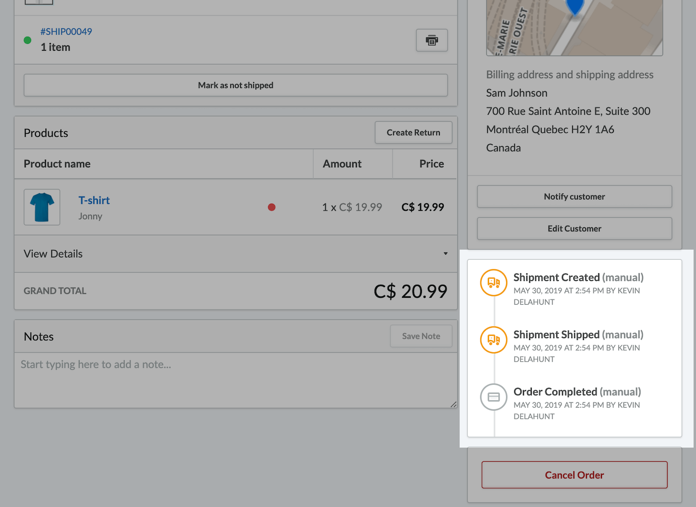Expand the View Details arrow

[446, 253]
